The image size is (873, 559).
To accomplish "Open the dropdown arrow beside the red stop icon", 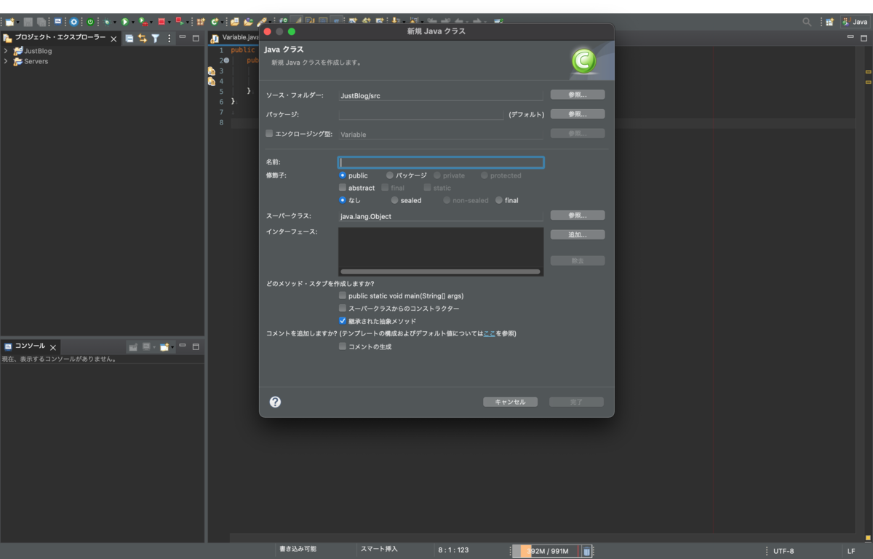I will 169,23.
